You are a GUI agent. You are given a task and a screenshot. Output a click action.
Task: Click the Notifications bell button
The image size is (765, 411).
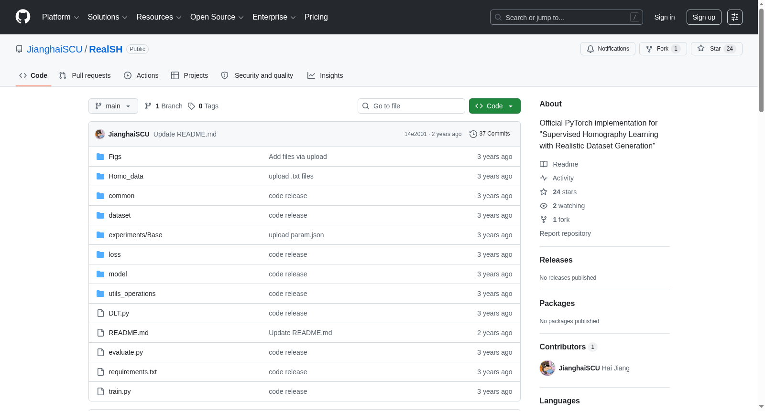point(608,49)
